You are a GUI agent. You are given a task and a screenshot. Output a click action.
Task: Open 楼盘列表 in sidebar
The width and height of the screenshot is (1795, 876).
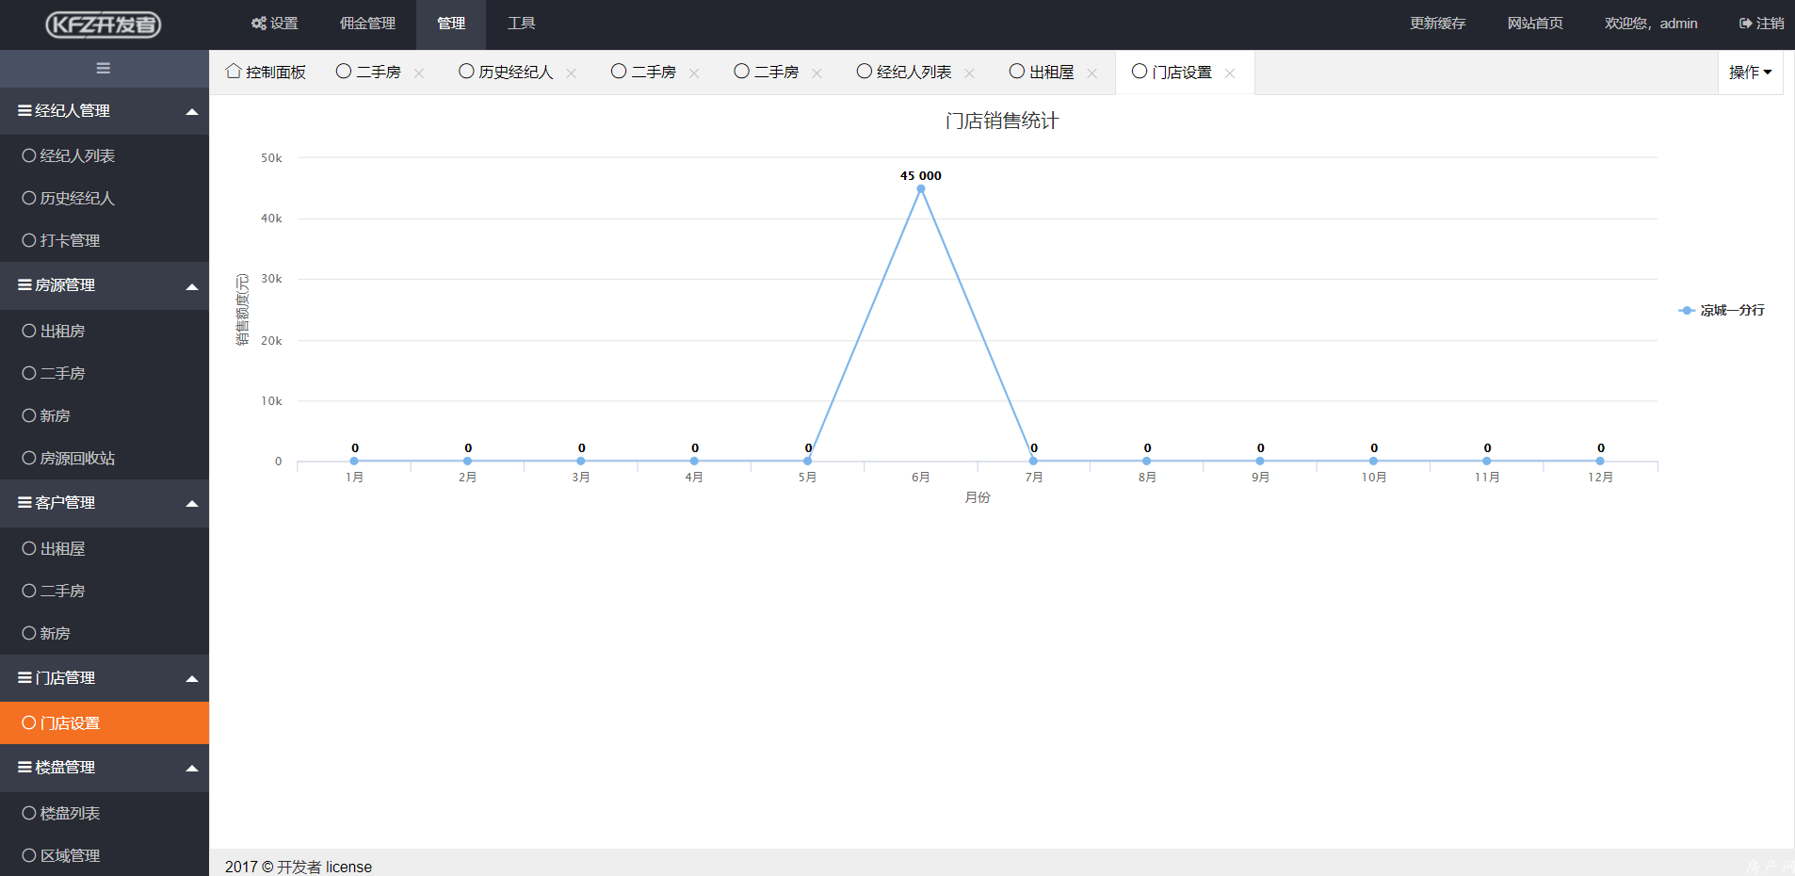click(105, 814)
